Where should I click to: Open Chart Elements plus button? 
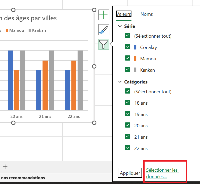(104, 15)
